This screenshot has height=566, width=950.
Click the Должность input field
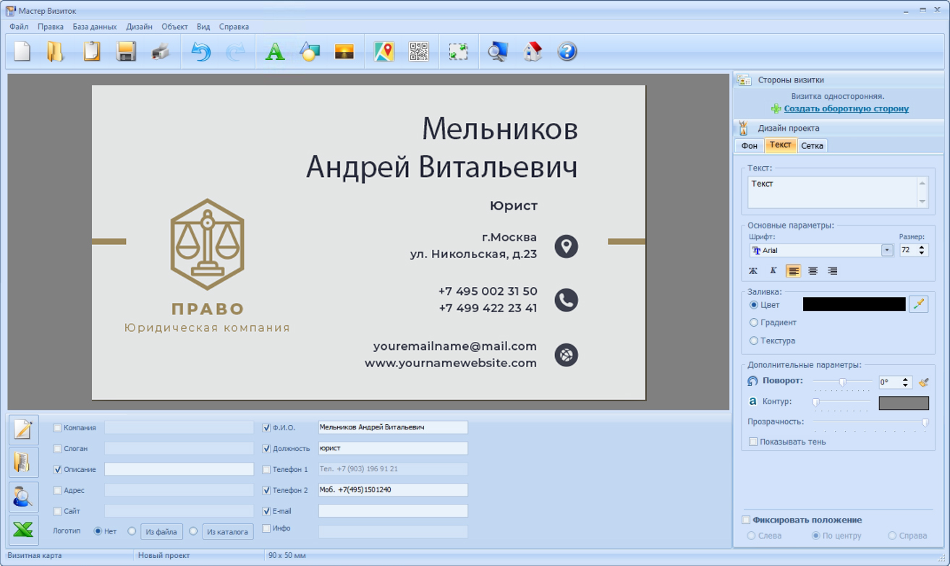coord(393,448)
